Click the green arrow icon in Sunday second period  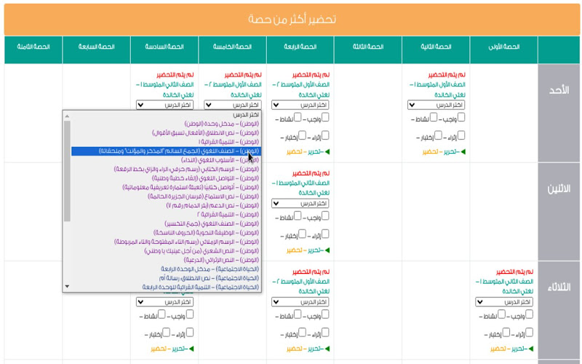[463, 151]
